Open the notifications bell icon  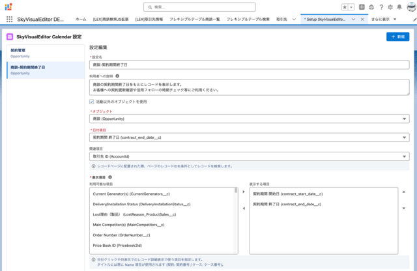point(399,7)
